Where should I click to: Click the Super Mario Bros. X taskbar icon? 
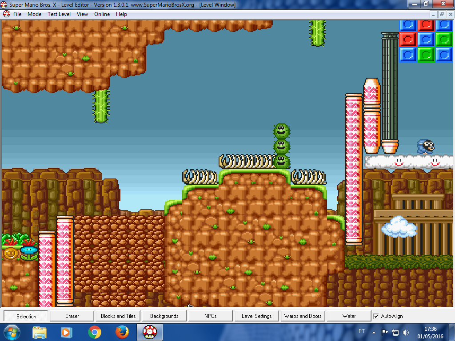click(x=150, y=332)
